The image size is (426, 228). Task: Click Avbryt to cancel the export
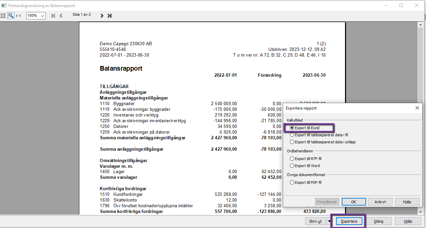coord(380,202)
